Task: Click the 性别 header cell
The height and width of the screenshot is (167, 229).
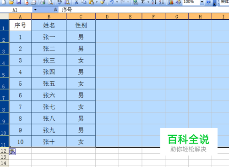Action: (x=81, y=25)
